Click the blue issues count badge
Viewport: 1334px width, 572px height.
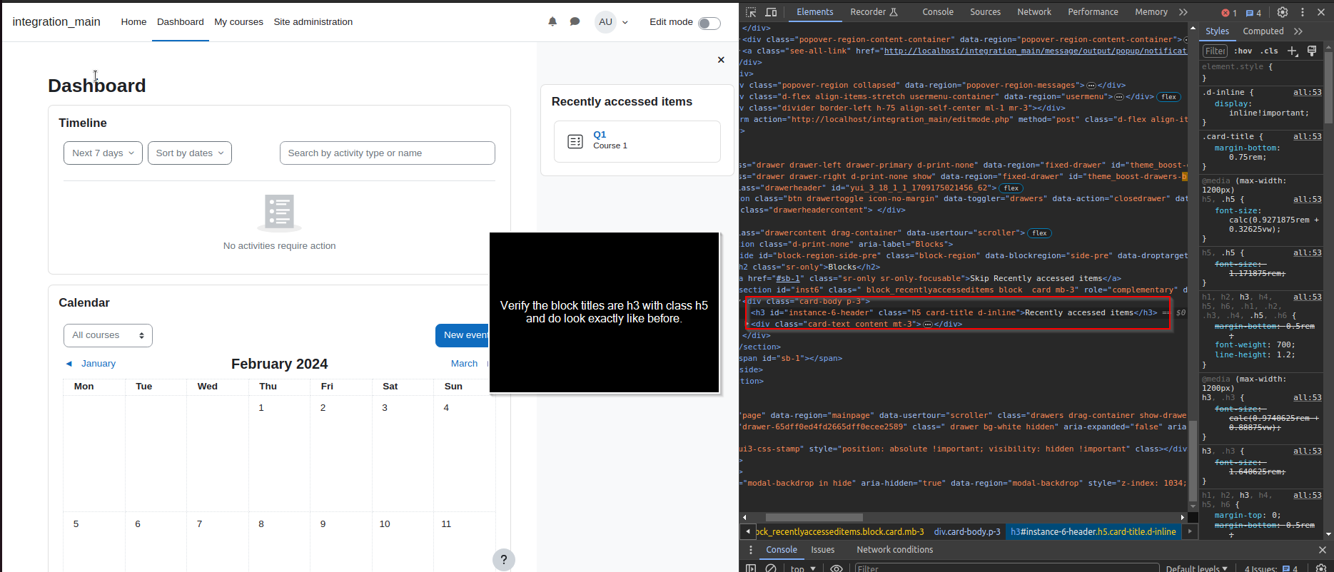(1253, 13)
